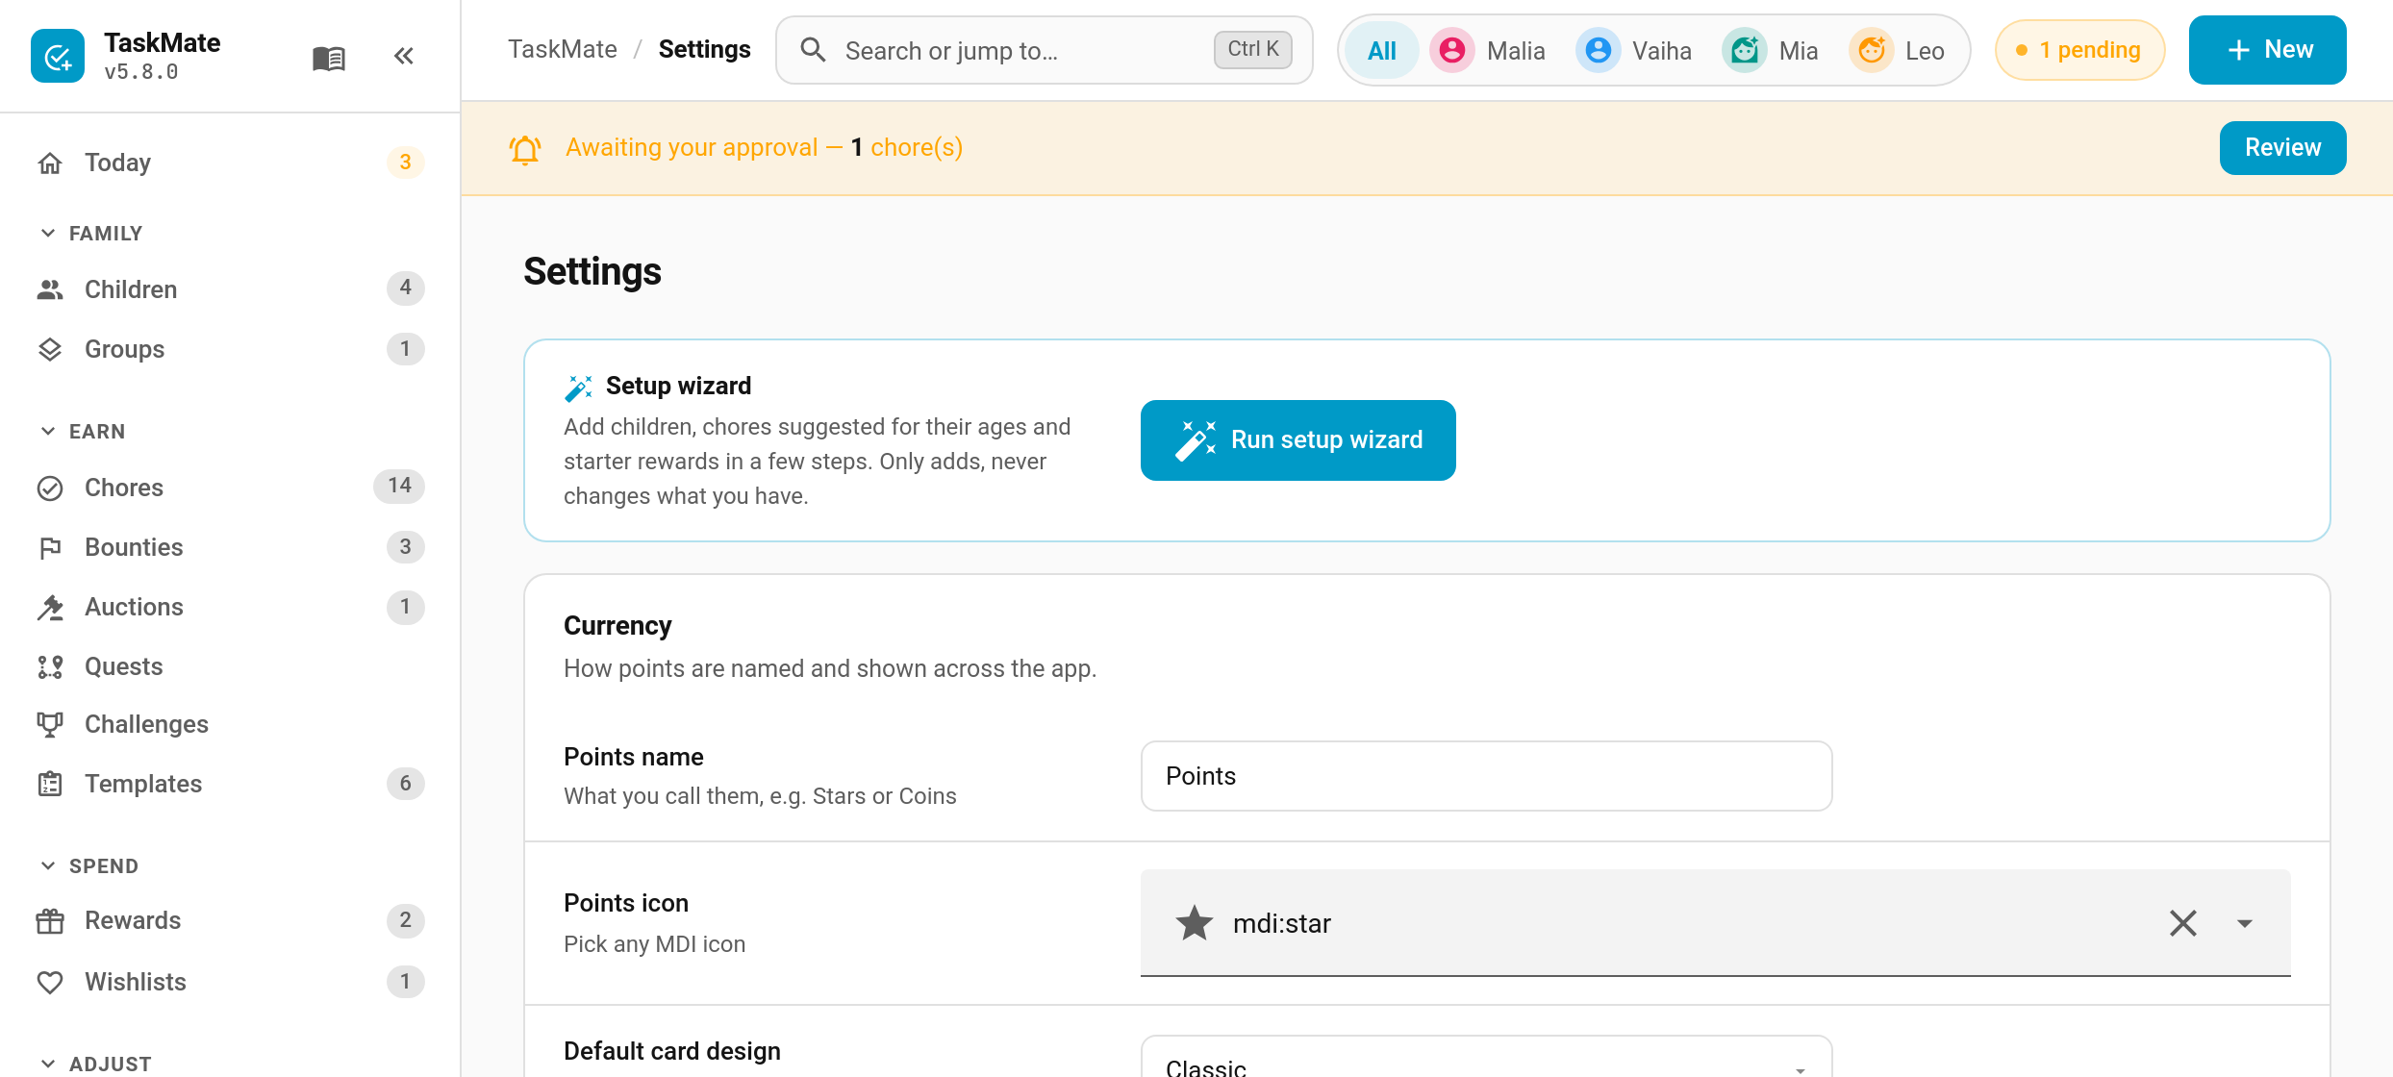Click the Challenges trophy icon

coord(50,724)
